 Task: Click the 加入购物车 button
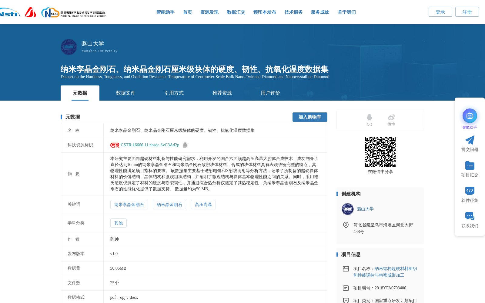click(x=310, y=117)
